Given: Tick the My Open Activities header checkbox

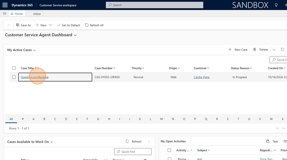Looking at the screenshot, I should (x=169, y=150).
